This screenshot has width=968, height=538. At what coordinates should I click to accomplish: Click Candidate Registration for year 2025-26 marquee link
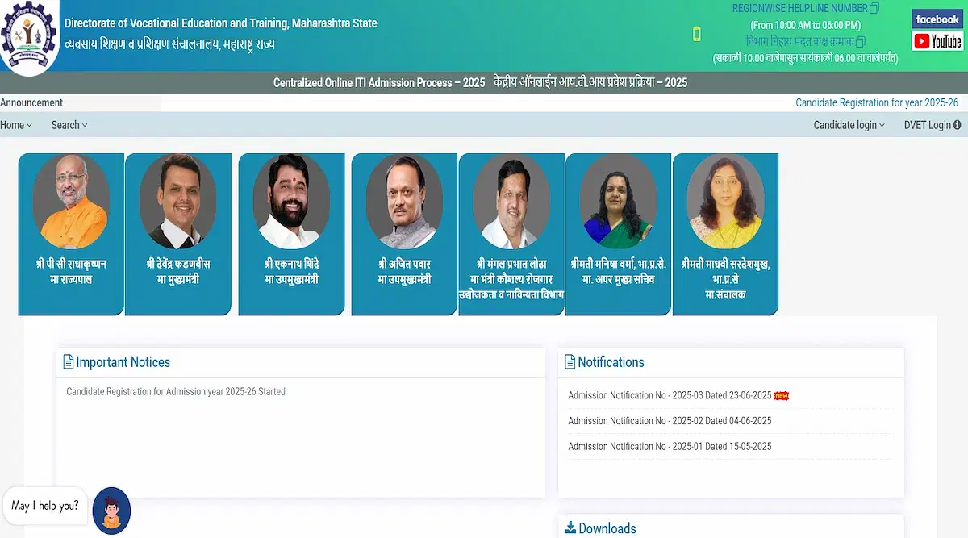click(877, 102)
